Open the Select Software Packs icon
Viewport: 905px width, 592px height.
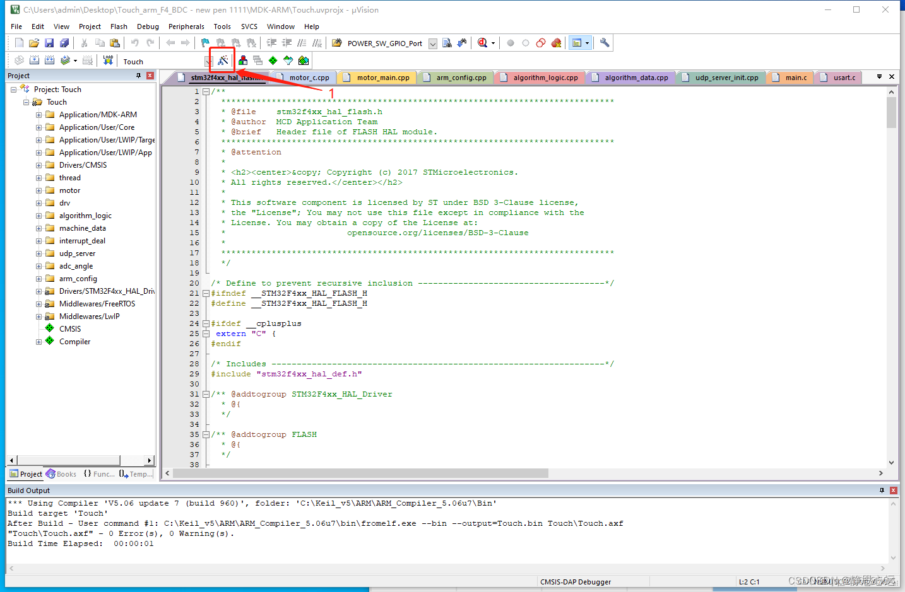tap(288, 61)
